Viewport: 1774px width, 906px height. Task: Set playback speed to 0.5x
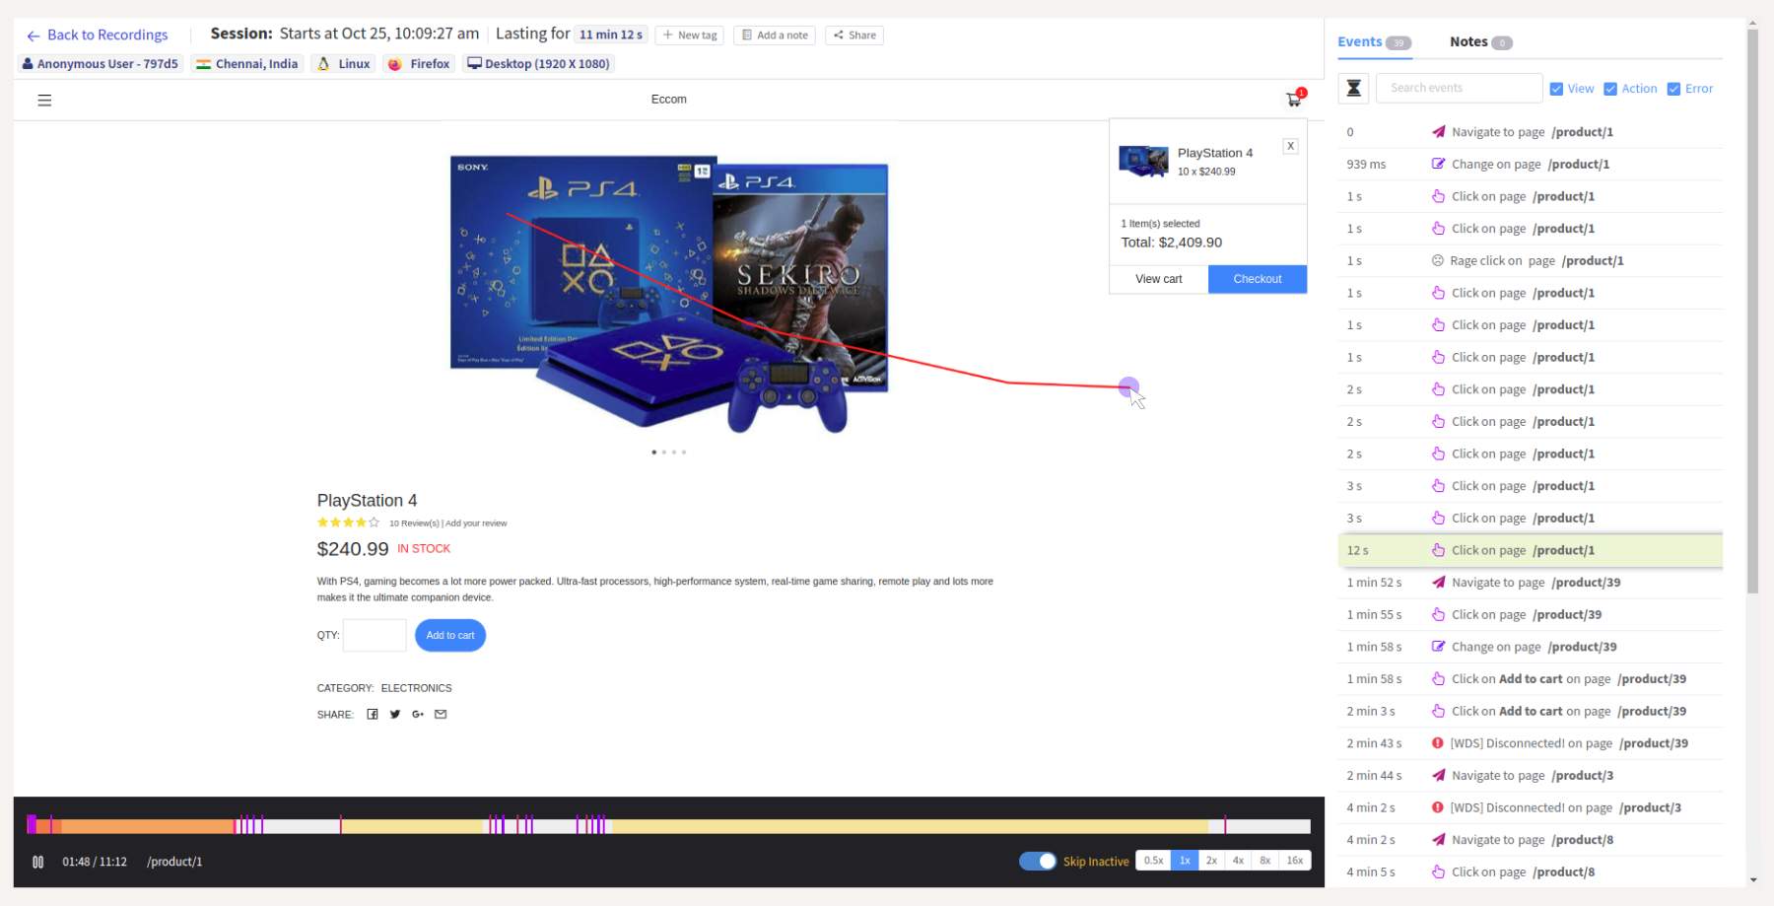(x=1153, y=861)
